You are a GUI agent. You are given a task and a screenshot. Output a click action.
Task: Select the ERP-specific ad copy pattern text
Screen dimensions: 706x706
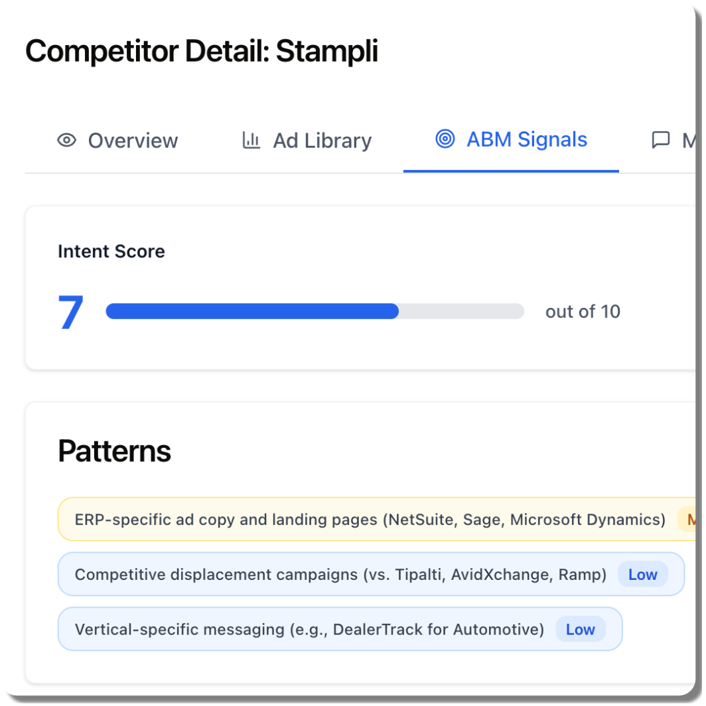(x=370, y=519)
